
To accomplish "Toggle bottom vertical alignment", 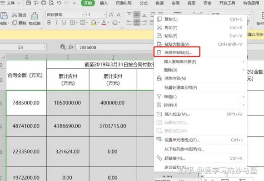I will pos(144,15).
